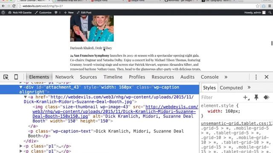Image resolution: width=273 pixels, height=153 pixels.
Task: Click caption Darioush Khaledi, Dede Wilsey
Action: click(91, 48)
